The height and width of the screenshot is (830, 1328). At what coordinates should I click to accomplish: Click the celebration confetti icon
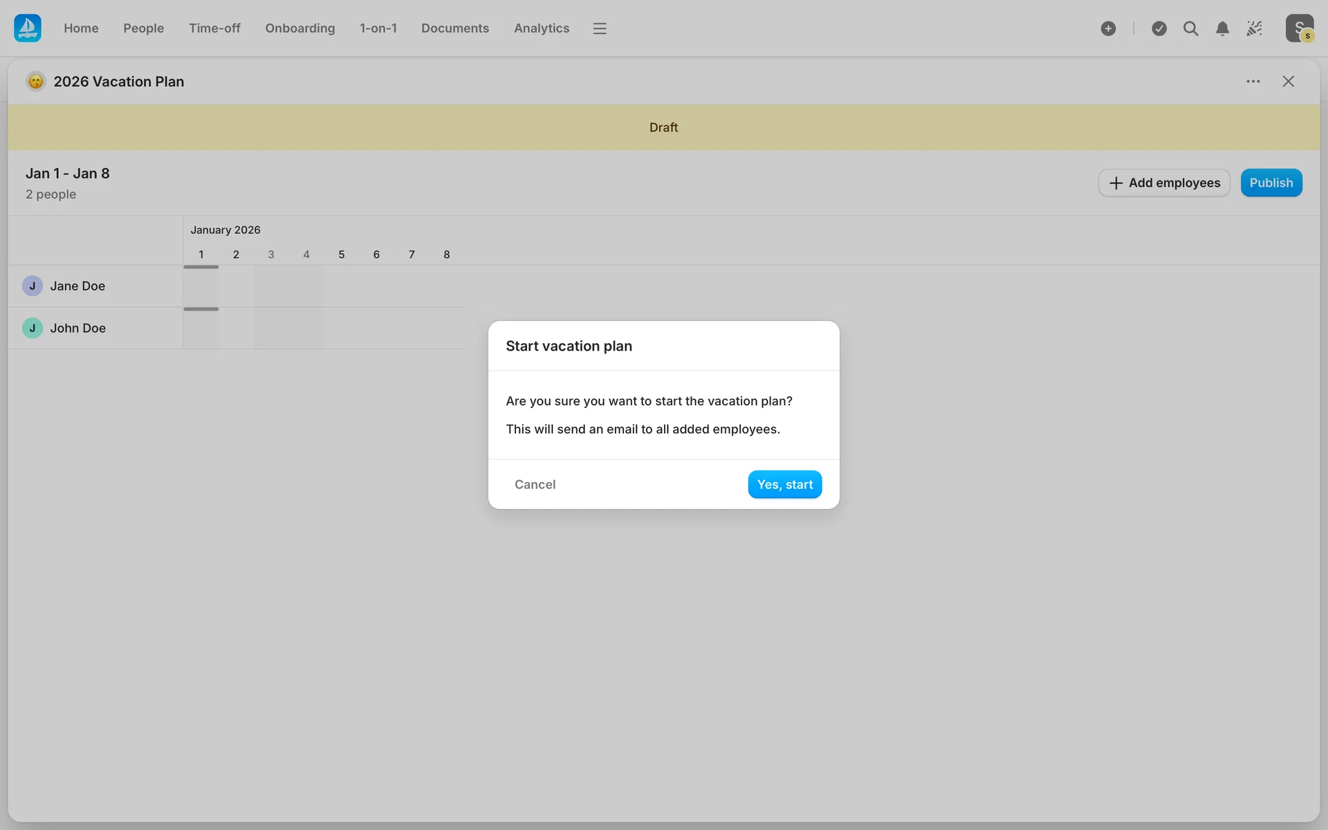pos(1254,28)
